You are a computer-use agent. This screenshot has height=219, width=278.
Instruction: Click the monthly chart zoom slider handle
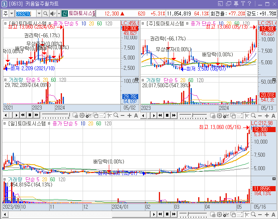(x=69, y=115)
